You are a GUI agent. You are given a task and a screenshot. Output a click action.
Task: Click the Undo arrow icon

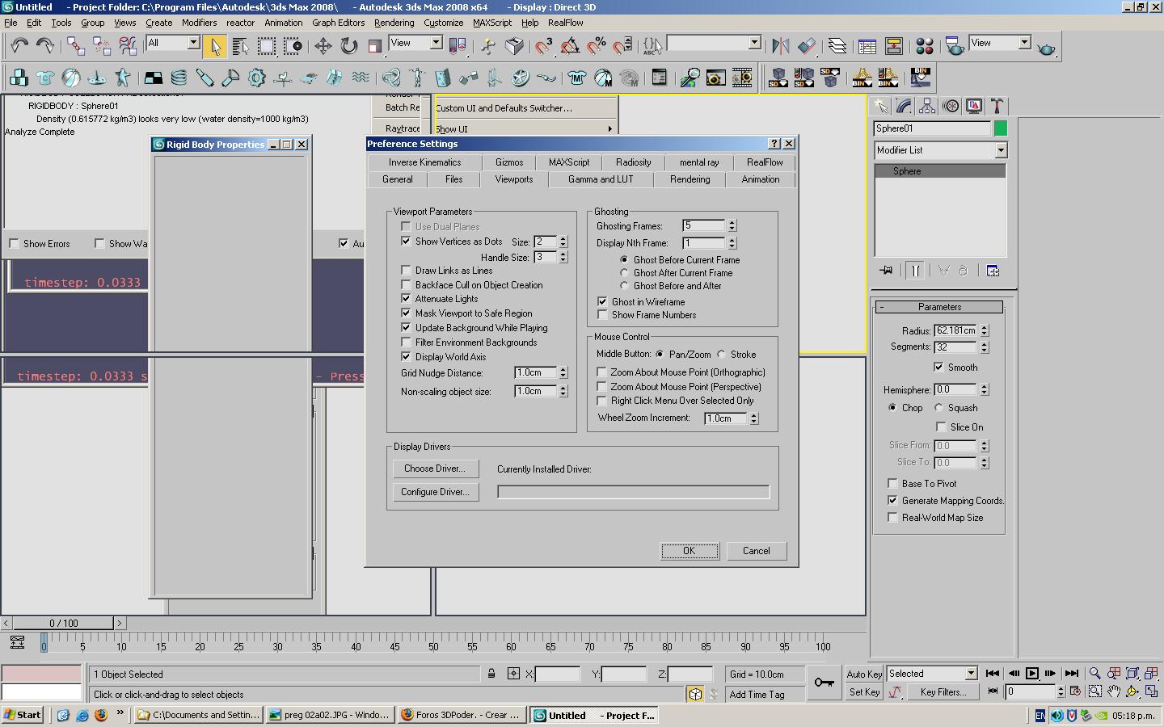(19, 46)
